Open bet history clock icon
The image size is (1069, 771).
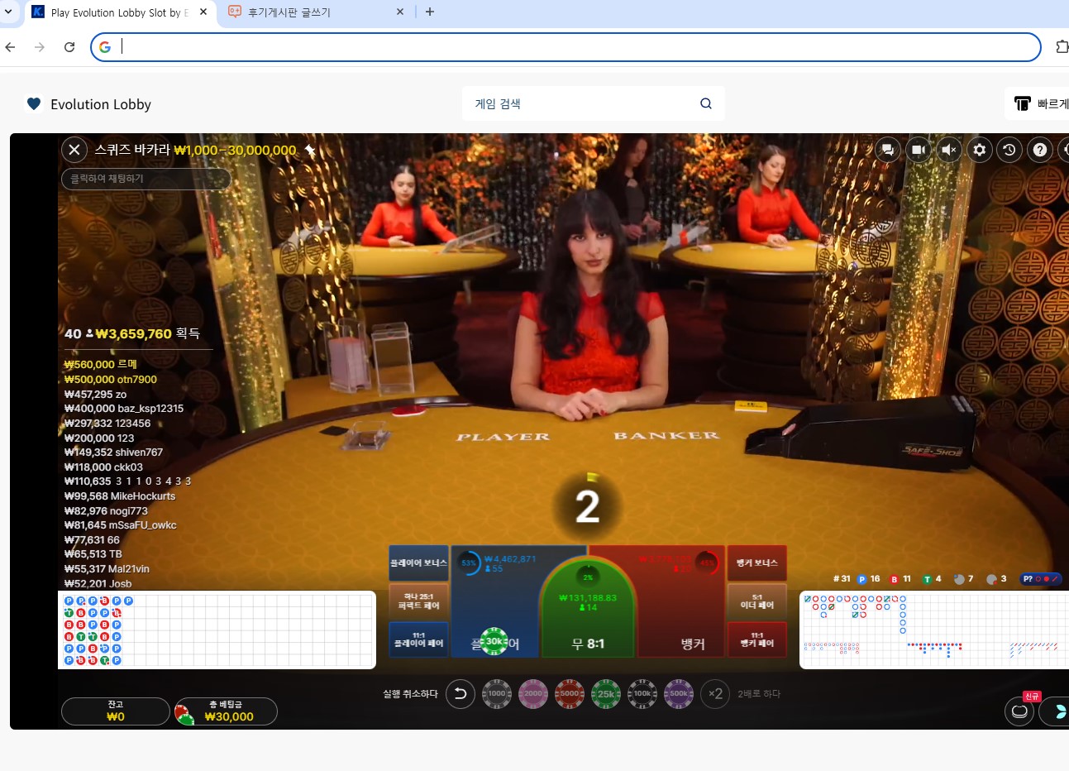tap(1009, 150)
